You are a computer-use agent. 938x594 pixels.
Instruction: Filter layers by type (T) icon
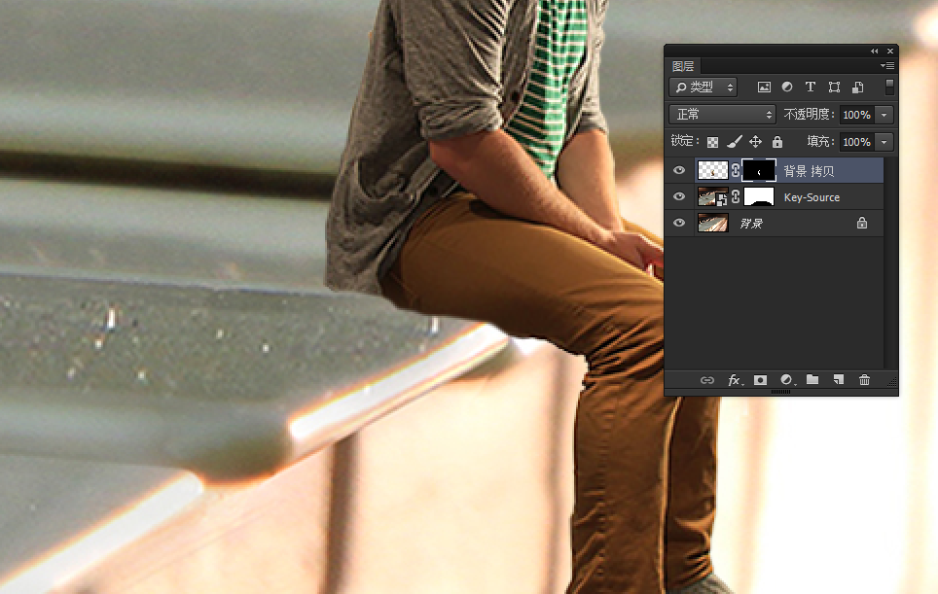[810, 87]
